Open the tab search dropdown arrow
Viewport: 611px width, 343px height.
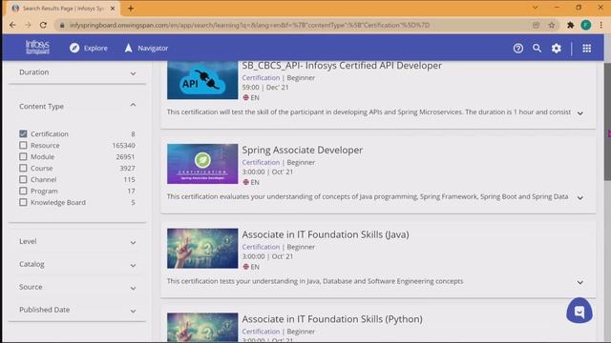tap(535, 8)
